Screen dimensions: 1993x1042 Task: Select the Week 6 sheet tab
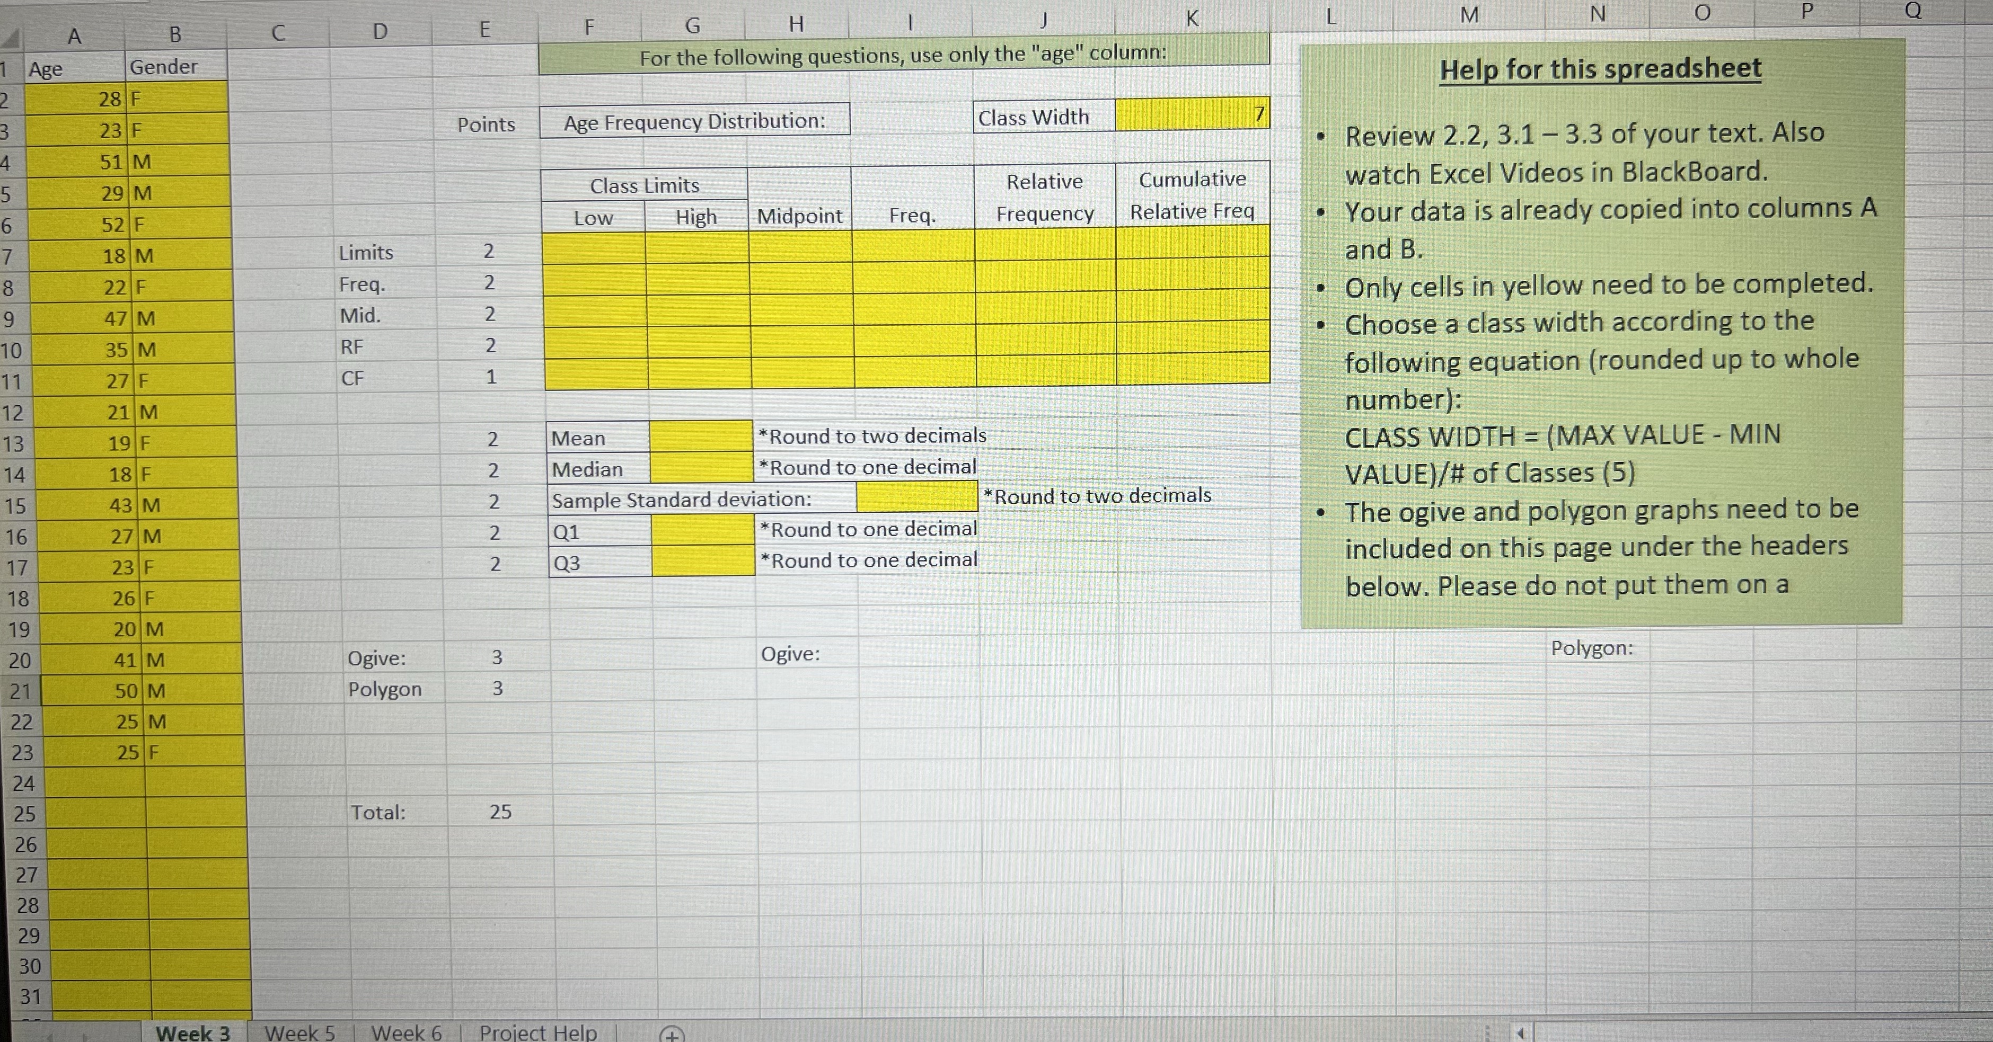406,1032
